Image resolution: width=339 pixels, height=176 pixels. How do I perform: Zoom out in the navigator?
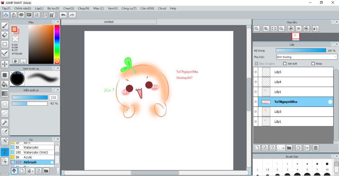coord(281,28)
